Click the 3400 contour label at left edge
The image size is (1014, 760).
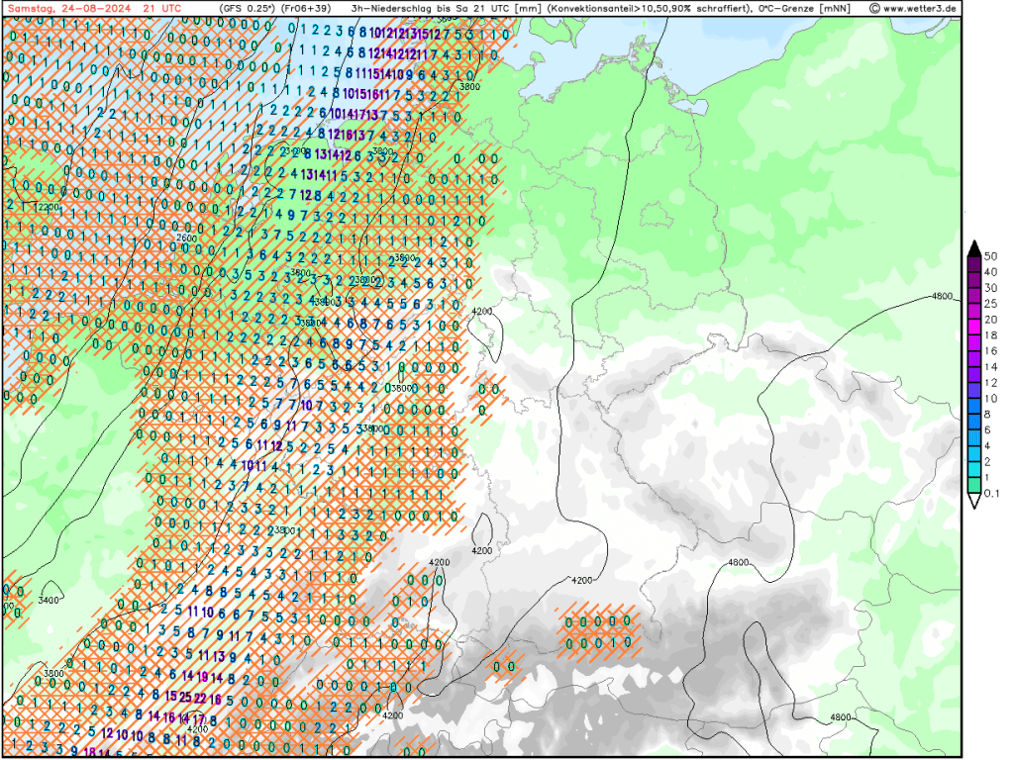pos(50,600)
